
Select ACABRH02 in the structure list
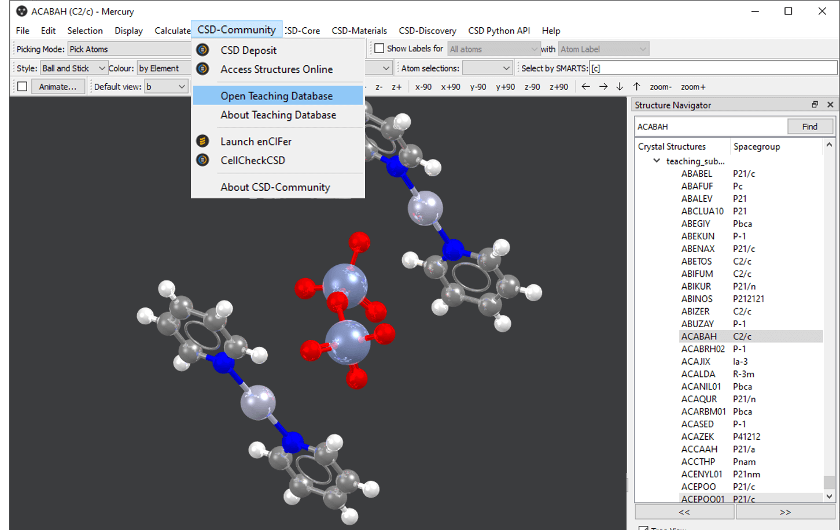pos(703,349)
